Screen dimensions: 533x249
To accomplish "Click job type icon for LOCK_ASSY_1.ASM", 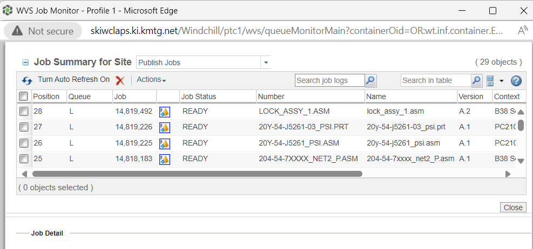I will (165, 112).
